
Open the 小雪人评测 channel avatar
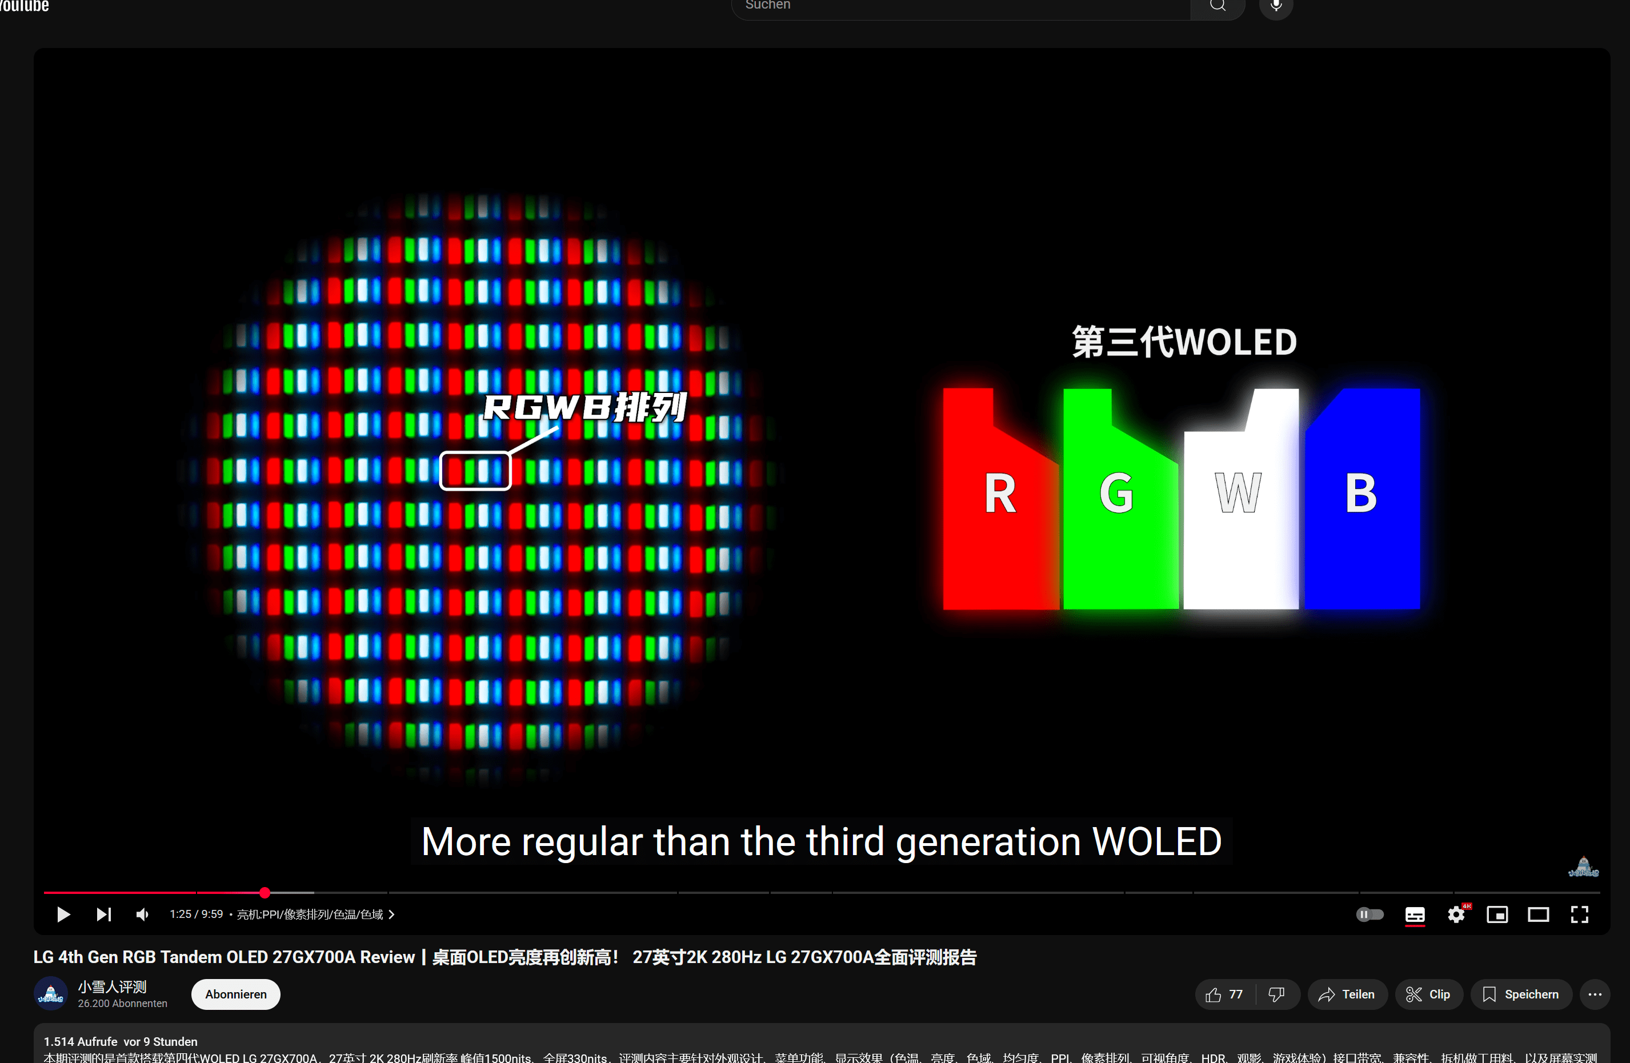click(51, 994)
